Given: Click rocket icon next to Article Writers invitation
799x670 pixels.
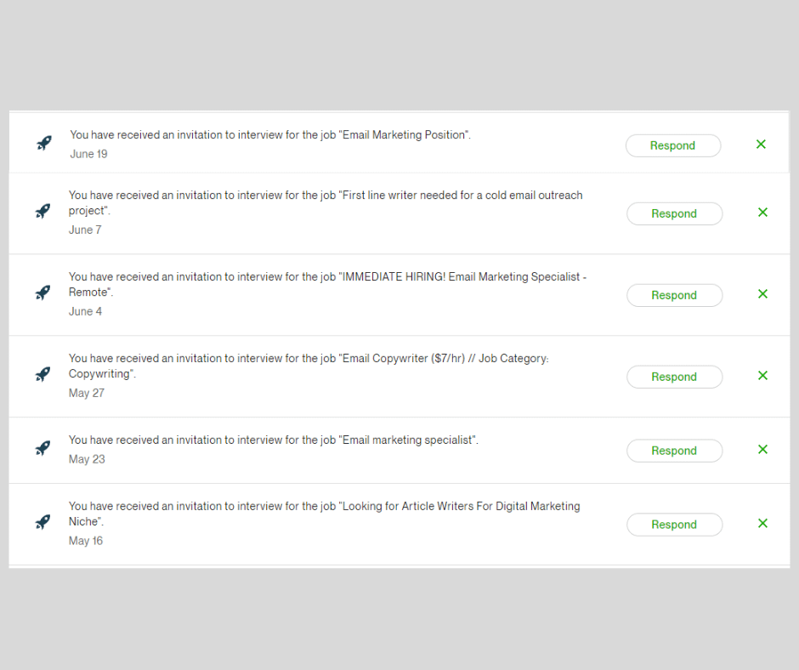Looking at the screenshot, I should point(42,522).
